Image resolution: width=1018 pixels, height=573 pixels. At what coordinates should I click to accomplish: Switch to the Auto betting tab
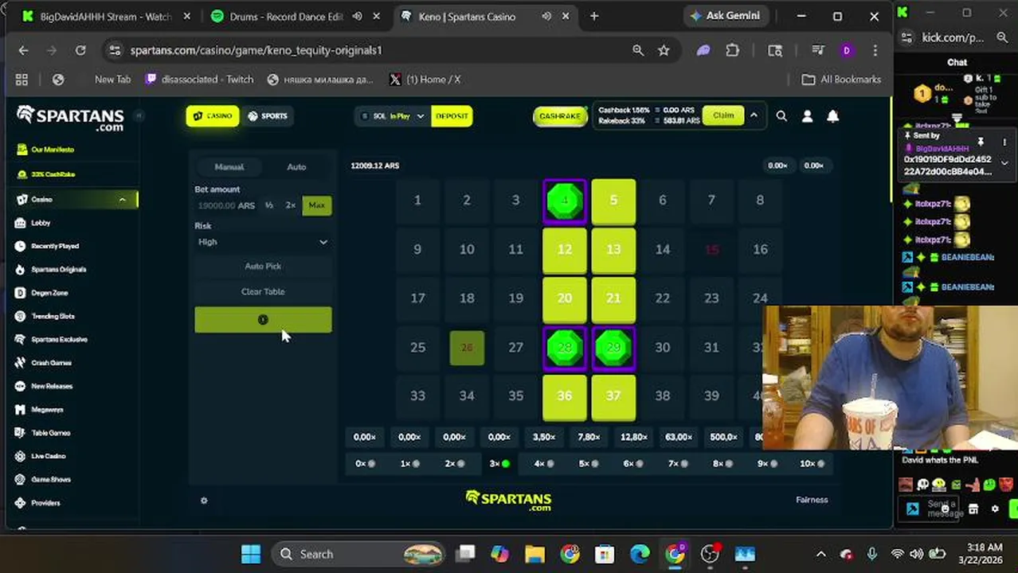296,167
